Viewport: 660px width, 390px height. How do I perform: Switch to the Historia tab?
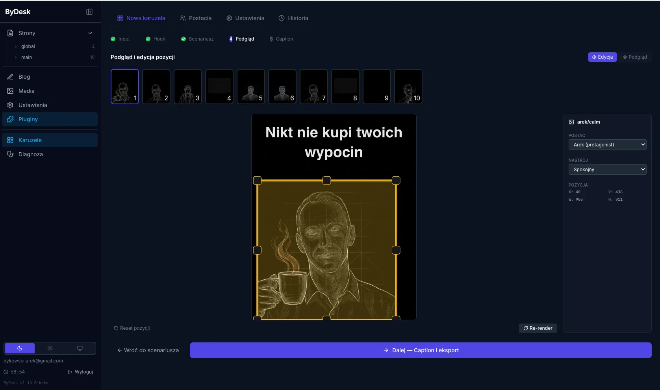pyautogui.click(x=293, y=18)
